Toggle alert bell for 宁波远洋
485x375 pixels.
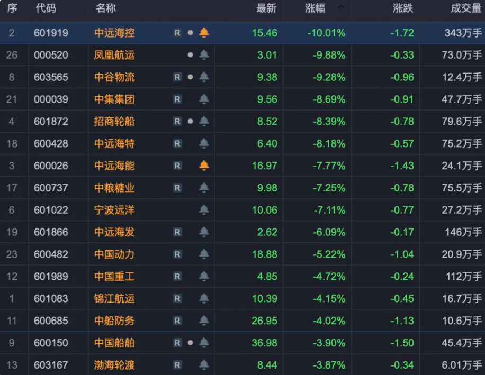[204, 210]
